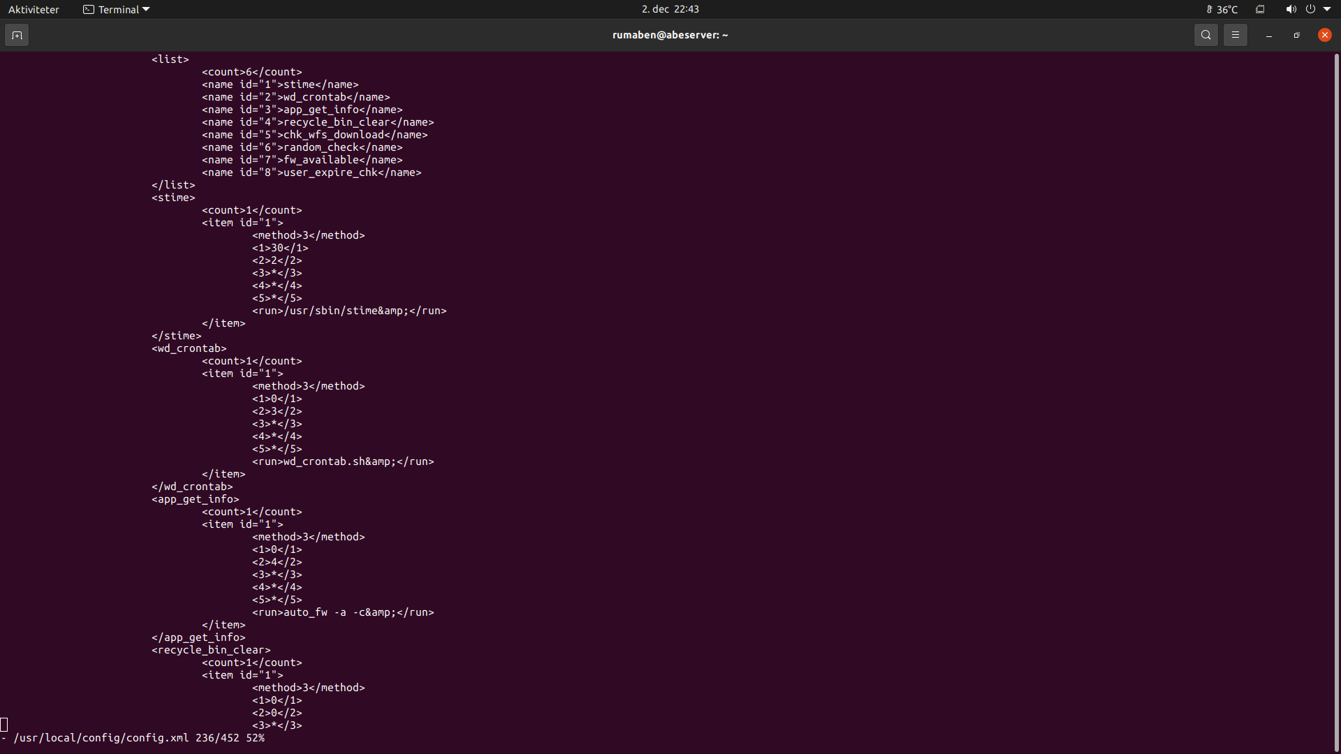Click the auto_fw -a -c run line
Viewport: 1341px width, 754px height.
[343, 612]
